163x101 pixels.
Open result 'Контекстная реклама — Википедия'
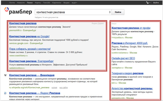pos(32,75)
